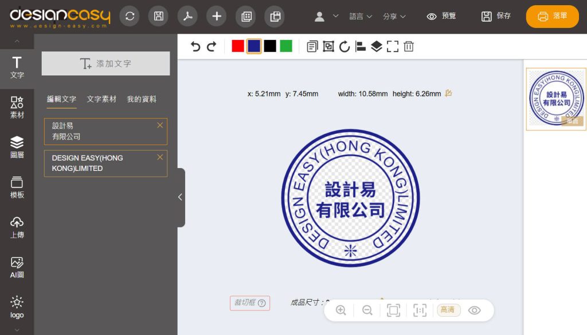Screen dimensions: 587x335
Task: Open the 語言 language dropdown
Action: click(x=360, y=16)
